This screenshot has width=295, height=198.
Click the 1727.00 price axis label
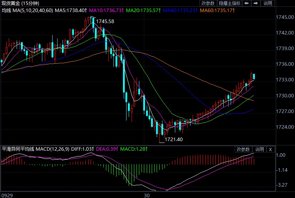coord(285,111)
